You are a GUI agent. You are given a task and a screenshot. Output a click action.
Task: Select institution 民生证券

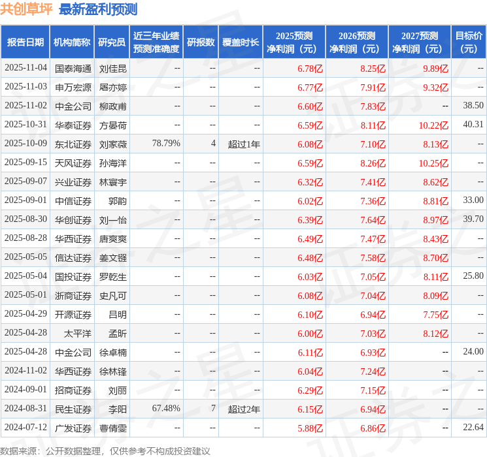(x=73, y=409)
